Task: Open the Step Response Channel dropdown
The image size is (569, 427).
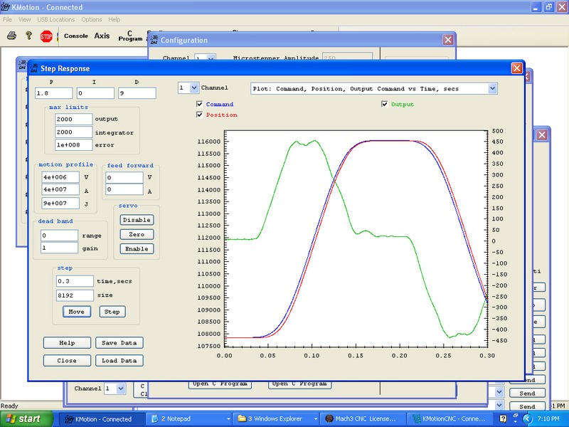Action: [x=193, y=88]
